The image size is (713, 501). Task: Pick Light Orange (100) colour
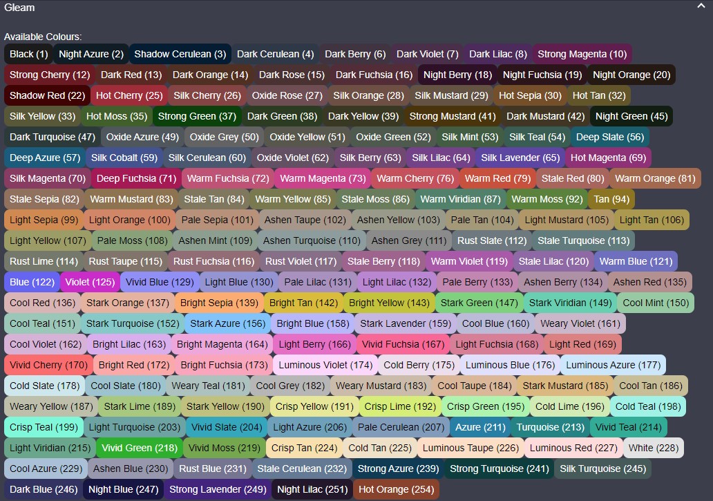[x=129, y=220]
